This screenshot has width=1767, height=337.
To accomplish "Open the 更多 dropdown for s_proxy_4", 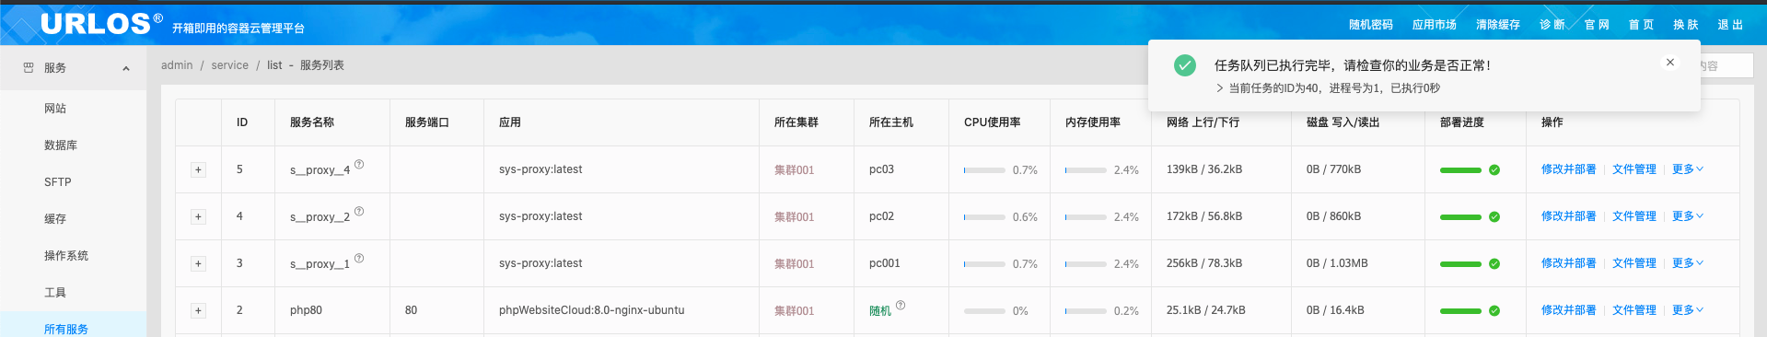I will pyautogui.click(x=1688, y=169).
